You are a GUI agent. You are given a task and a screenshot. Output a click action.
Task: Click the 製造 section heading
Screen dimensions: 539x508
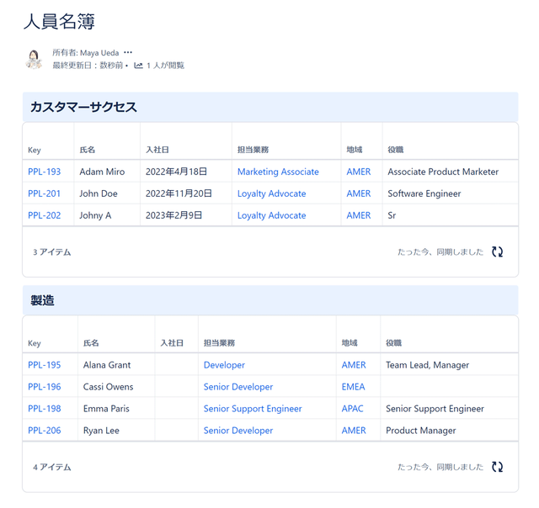pos(43,300)
